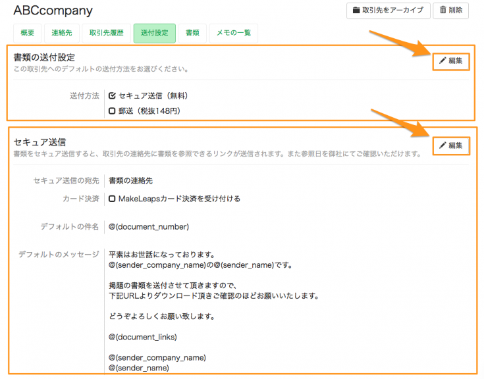Click the pencil icon in セキュア送信 section
Viewport: 484px width, 379px height.
(443, 145)
